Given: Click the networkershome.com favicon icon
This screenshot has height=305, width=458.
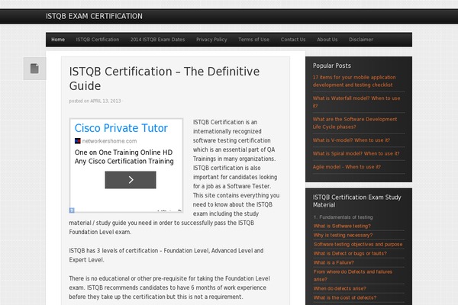Looking at the screenshot, I should click(x=77, y=141).
